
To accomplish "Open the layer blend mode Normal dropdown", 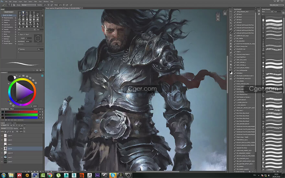I will tap(6, 128).
